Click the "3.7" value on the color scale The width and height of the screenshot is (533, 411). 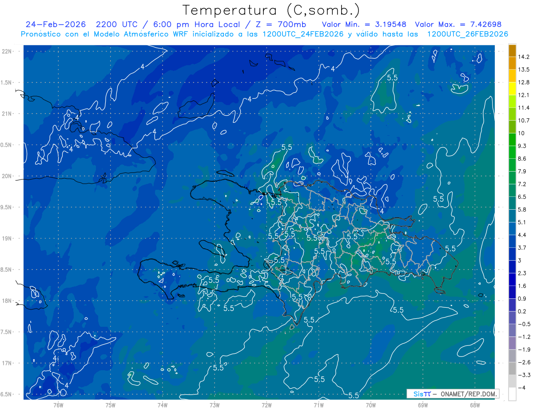523,247
